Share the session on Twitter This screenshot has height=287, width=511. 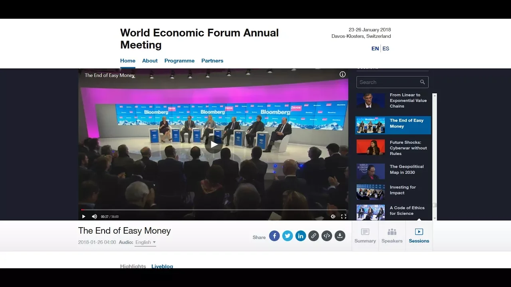tap(287, 236)
